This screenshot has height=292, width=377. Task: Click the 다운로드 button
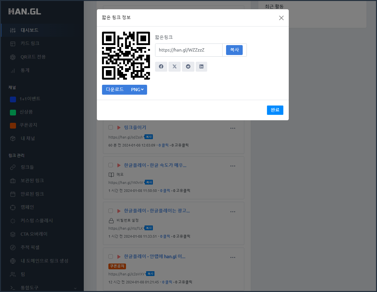pyautogui.click(x=115, y=90)
